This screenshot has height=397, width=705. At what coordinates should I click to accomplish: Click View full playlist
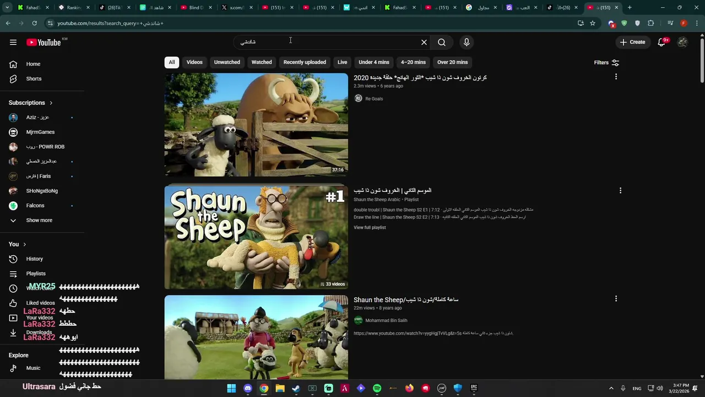click(370, 227)
